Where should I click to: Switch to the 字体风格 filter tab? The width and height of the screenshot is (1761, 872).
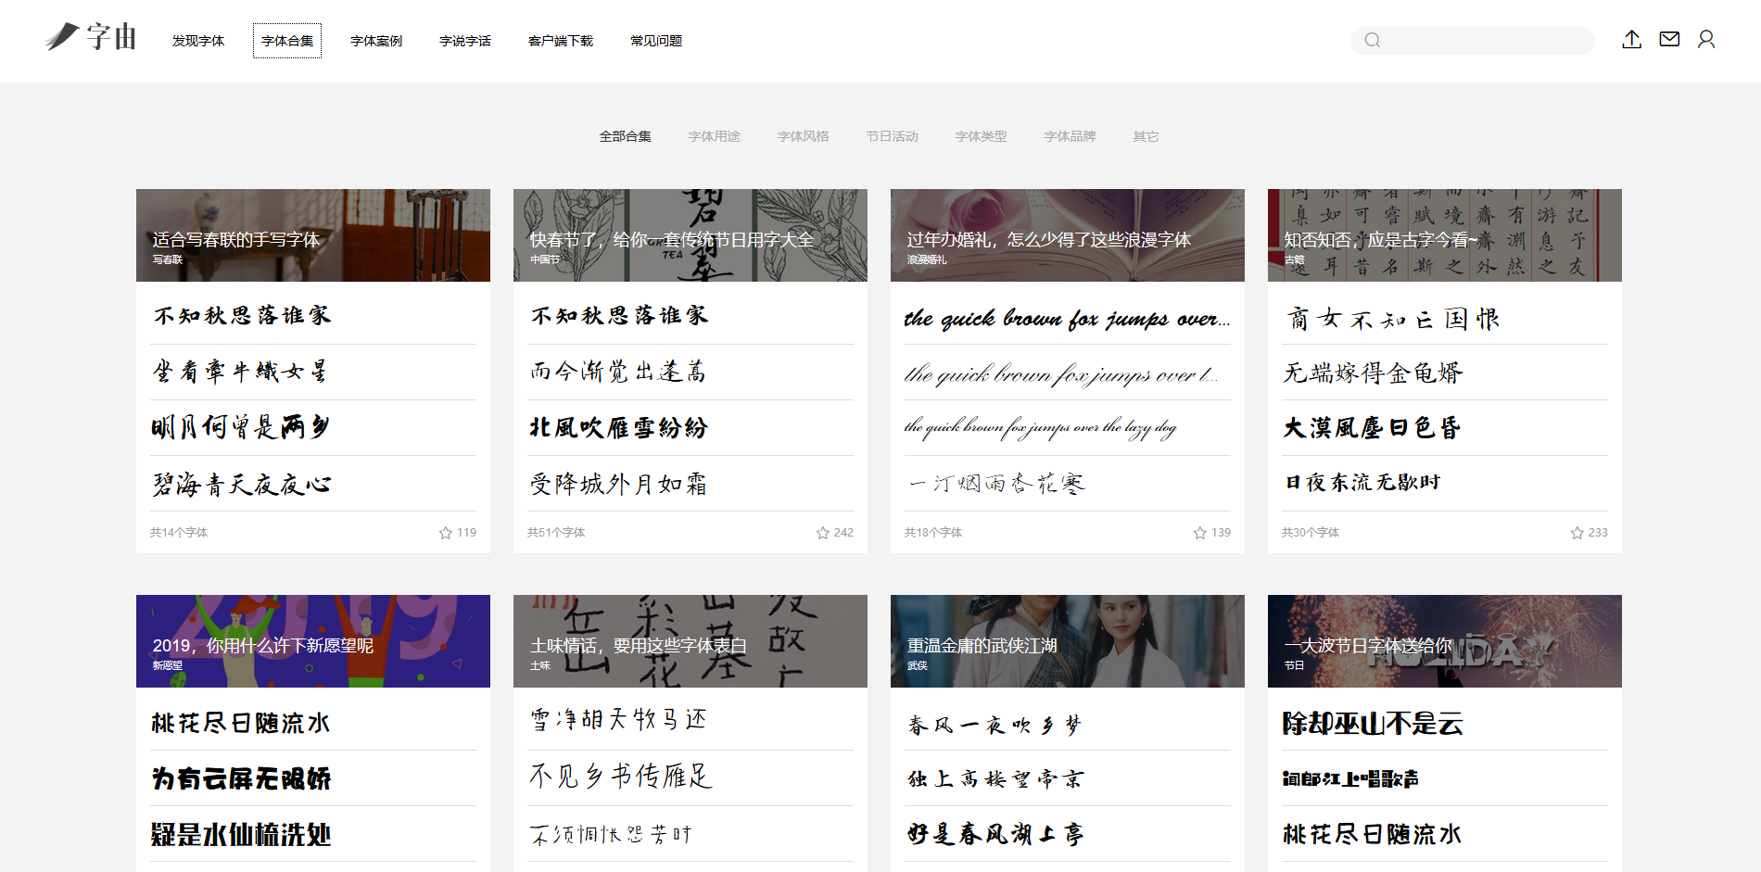(804, 136)
